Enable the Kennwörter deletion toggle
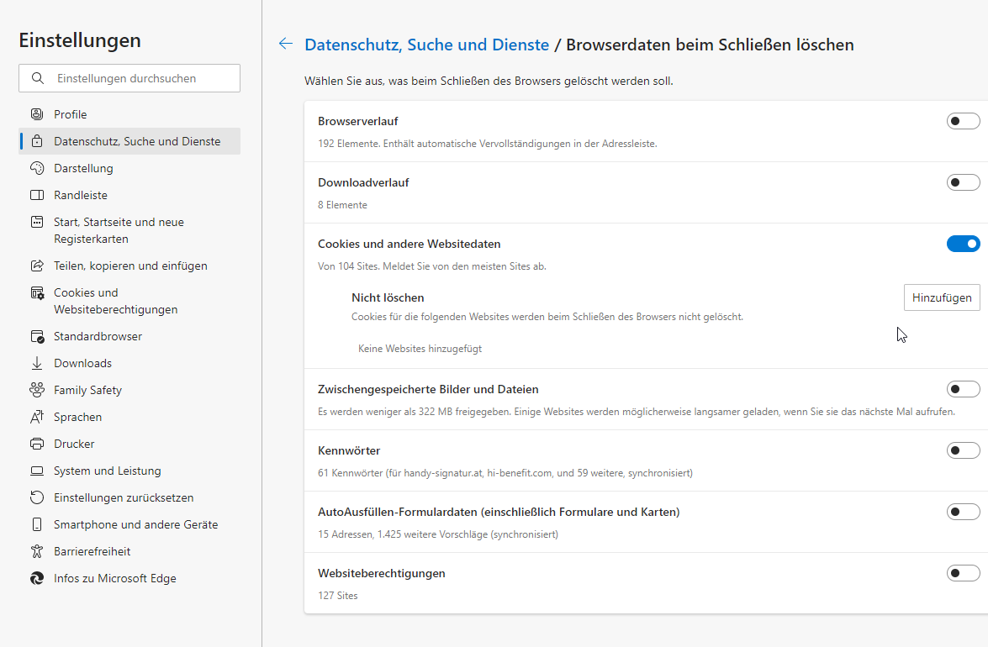 coord(963,450)
